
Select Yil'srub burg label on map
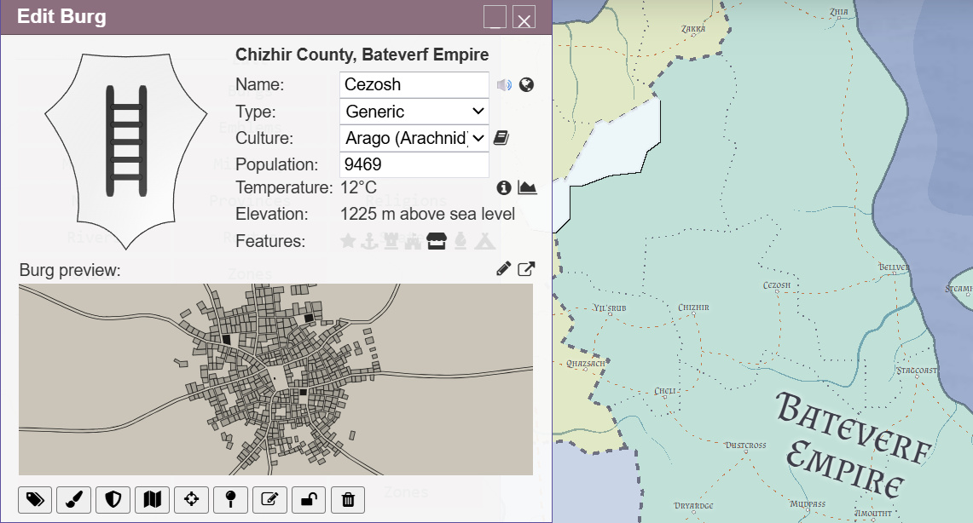point(610,307)
